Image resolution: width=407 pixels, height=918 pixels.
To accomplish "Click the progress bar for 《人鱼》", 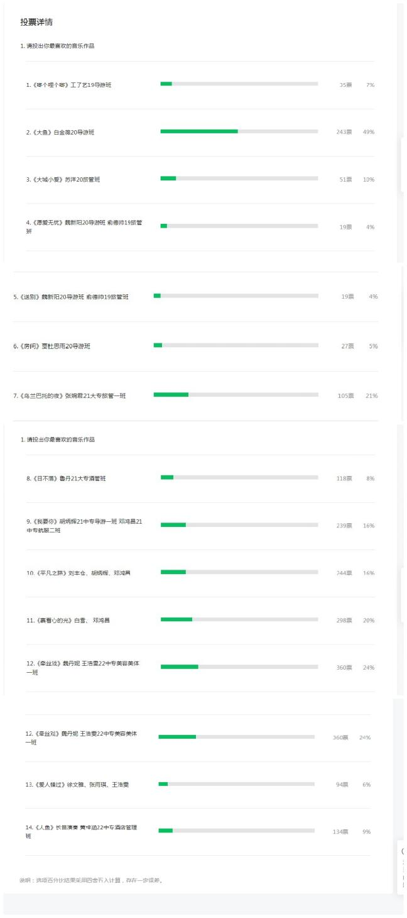I will tap(236, 831).
